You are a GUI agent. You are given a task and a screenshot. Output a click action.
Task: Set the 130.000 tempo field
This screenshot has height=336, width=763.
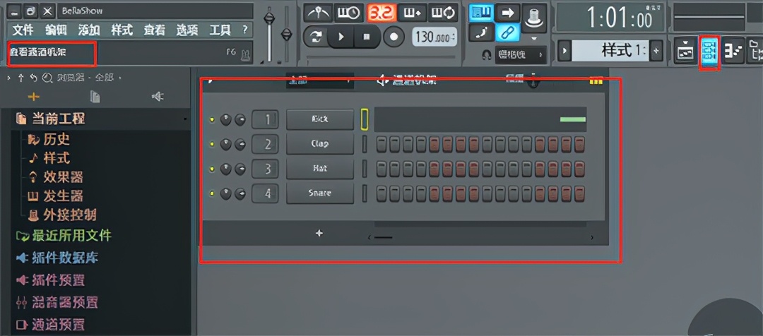pyautogui.click(x=434, y=37)
